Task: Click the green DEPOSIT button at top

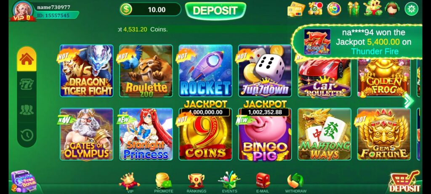Action: [215, 11]
